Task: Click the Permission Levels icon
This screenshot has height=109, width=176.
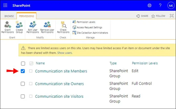Action: pyautogui.click(x=74, y=22)
